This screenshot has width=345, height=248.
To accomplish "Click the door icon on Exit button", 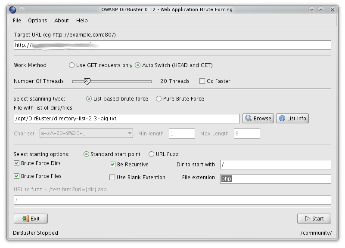I will click(25, 218).
